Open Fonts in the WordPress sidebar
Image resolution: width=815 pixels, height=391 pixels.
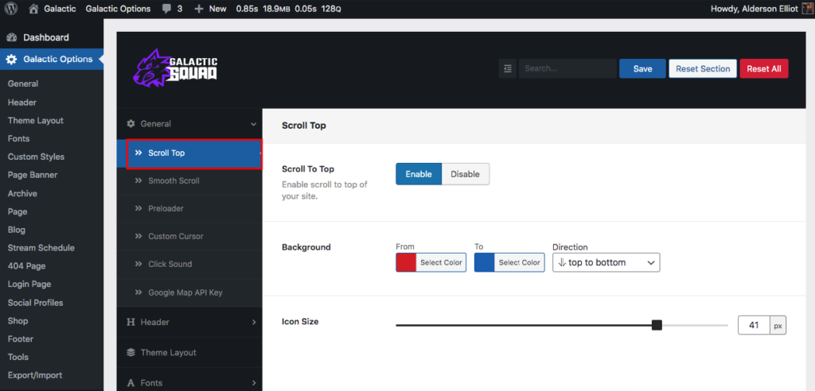[x=19, y=138]
